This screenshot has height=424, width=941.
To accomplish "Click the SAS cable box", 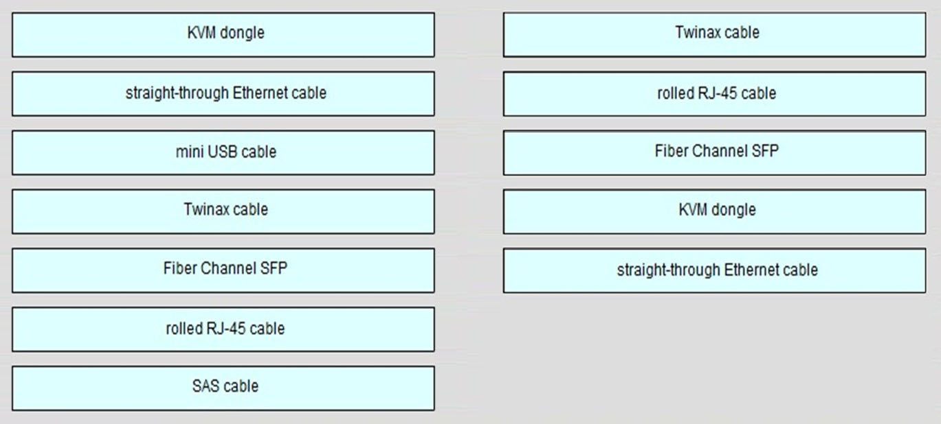I will point(223,388).
